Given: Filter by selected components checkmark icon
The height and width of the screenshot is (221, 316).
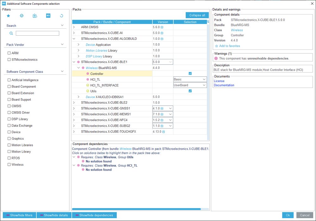Looking at the screenshot, I should (22, 16).
